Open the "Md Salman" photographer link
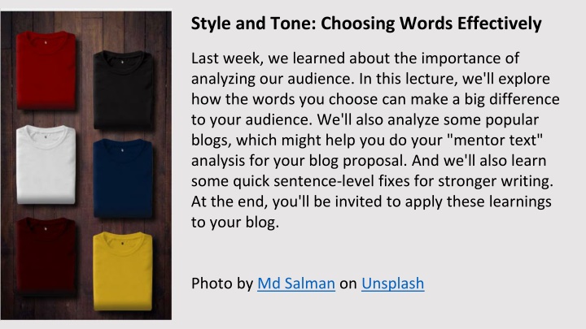The width and height of the screenshot is (586, 329). click(296, 284)
